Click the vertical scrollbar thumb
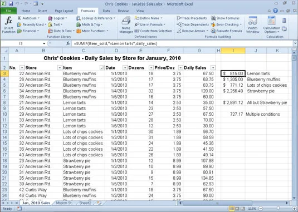Image resolution: width=298 pixels, height=212 pixels. (294, 57)
